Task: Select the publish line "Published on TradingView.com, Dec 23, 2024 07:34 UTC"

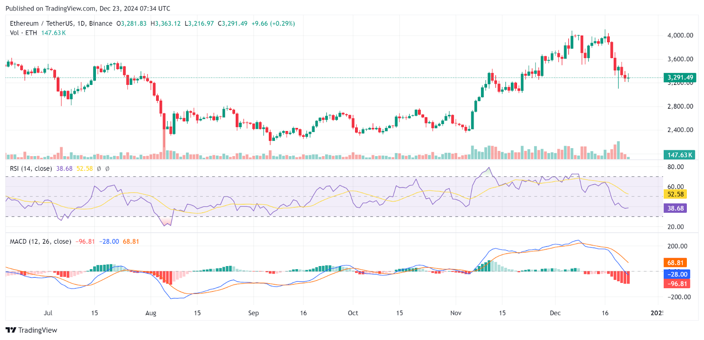Action: point(88,8)
